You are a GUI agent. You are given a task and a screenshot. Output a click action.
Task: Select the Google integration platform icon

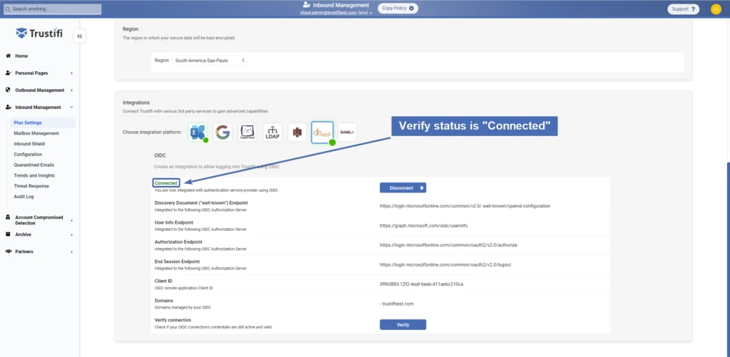pyautogui.click(x=223, y=132)
